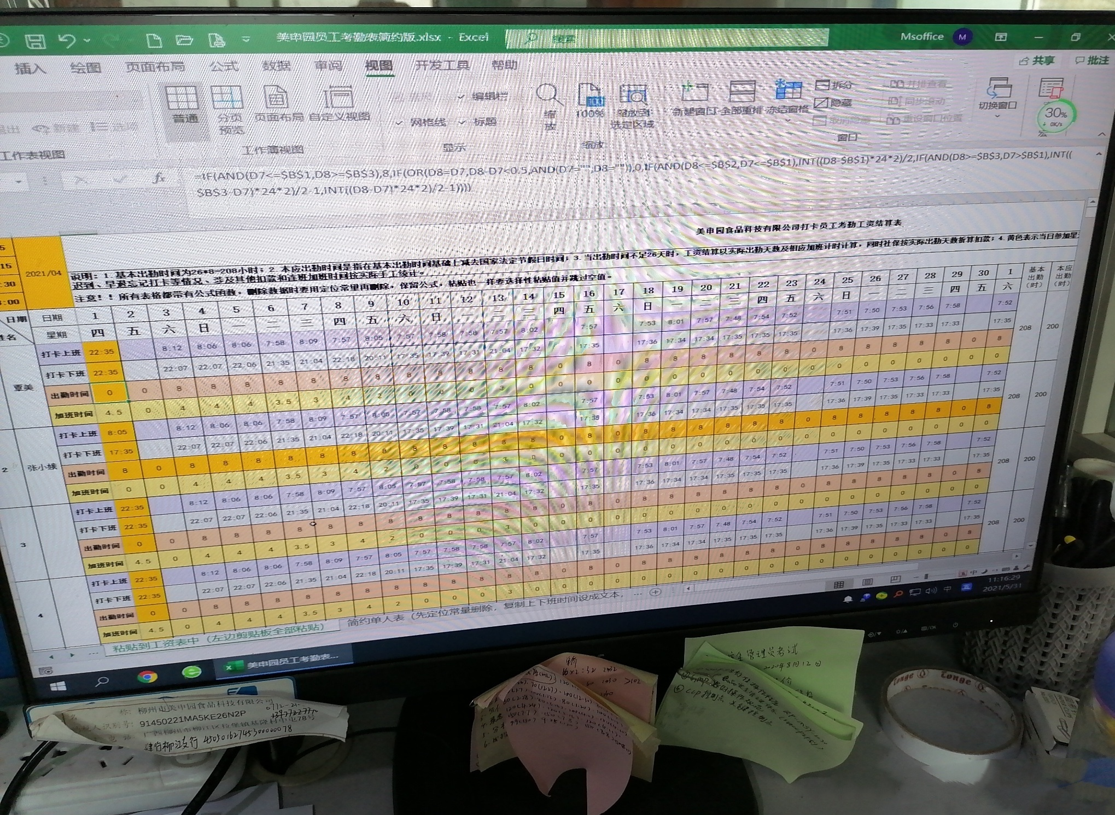The width and height of the screenshot is (1115, 815).
Task: Click status bar Page Layout view icon
Action: tap(867, 581)
